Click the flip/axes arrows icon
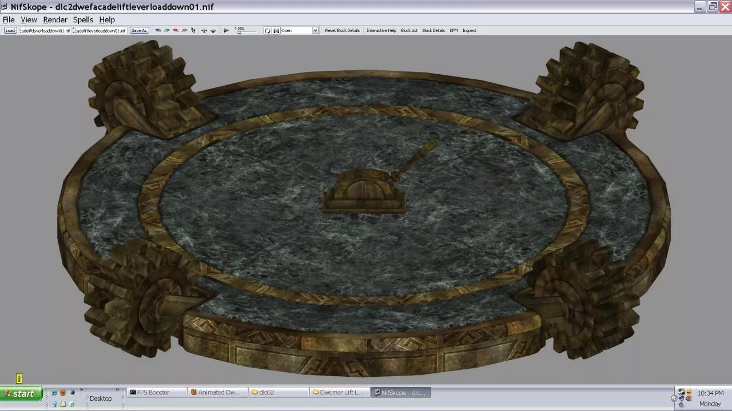The height and width of the screenshot is (411, 732). 204,30
